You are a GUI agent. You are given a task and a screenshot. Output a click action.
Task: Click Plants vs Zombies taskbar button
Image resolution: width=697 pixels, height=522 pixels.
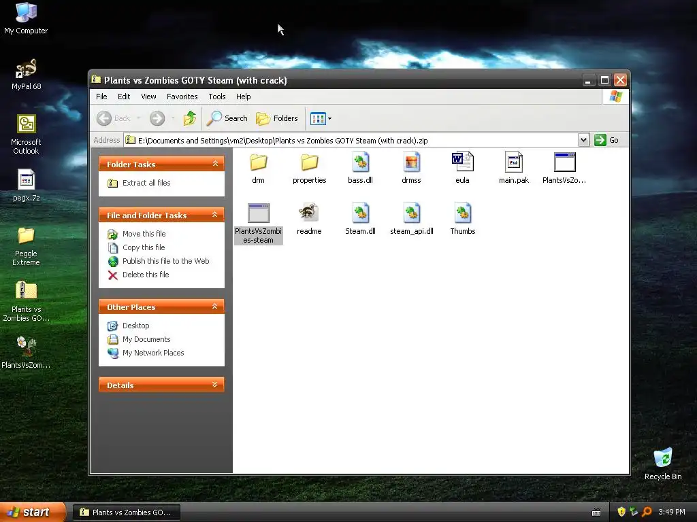pos(126,512)
